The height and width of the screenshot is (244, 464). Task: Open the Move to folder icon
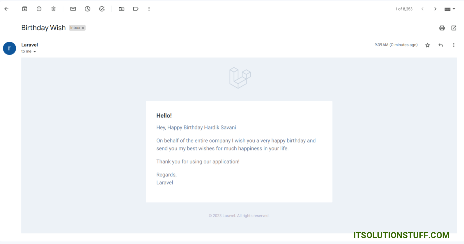point(122,9)
